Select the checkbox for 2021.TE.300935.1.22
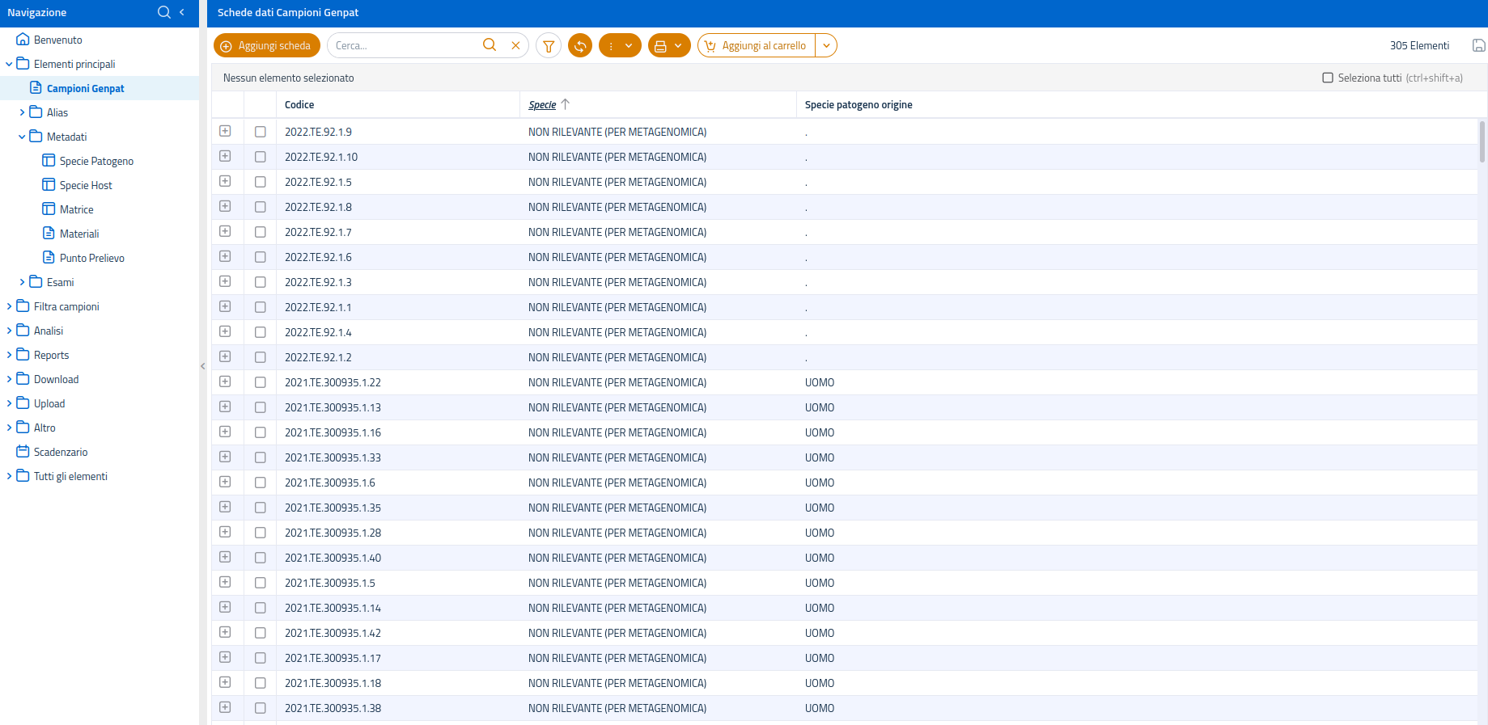 pos(260,382)
